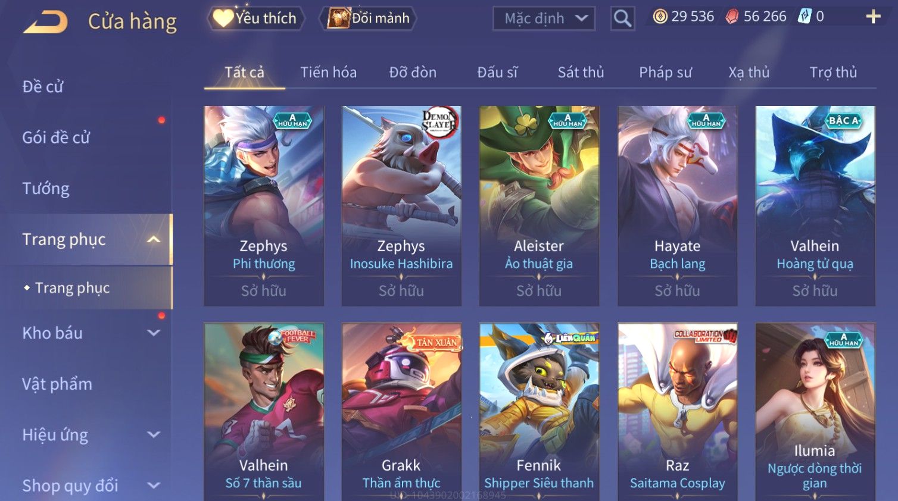
Task: Open the Mặc định sort dropdown
Action: coord(544,19)
